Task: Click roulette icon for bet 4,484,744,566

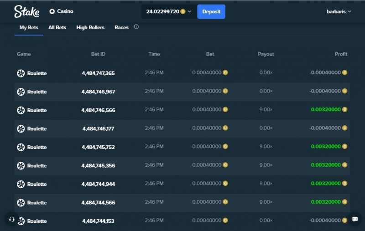Action: 21,203
